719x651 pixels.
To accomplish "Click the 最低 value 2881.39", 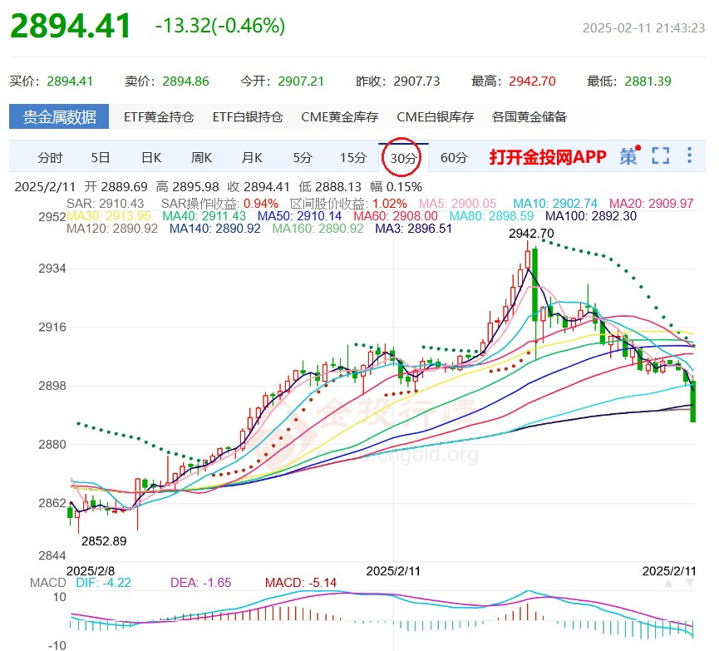I will pyautogui.click(x=648, y=81).
